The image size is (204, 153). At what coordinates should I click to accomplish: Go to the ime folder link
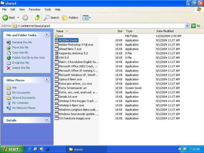(x=14, y=87)
